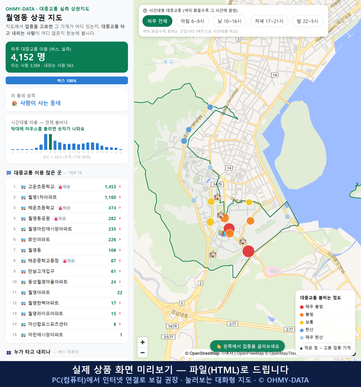Click the 학생 tag on 고운초등학교 row
361x387 pixels.
click(x=64, y=187)
